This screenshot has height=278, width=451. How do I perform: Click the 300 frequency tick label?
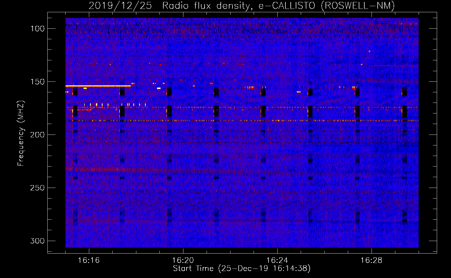pos(37,241)
